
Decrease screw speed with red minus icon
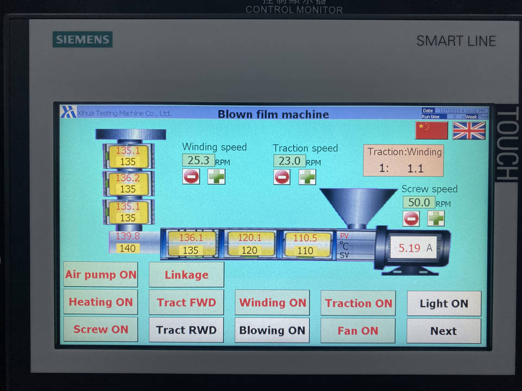[x=412, y=218]
